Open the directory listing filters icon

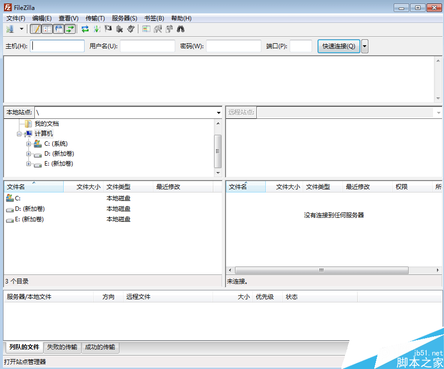point(146,29)
